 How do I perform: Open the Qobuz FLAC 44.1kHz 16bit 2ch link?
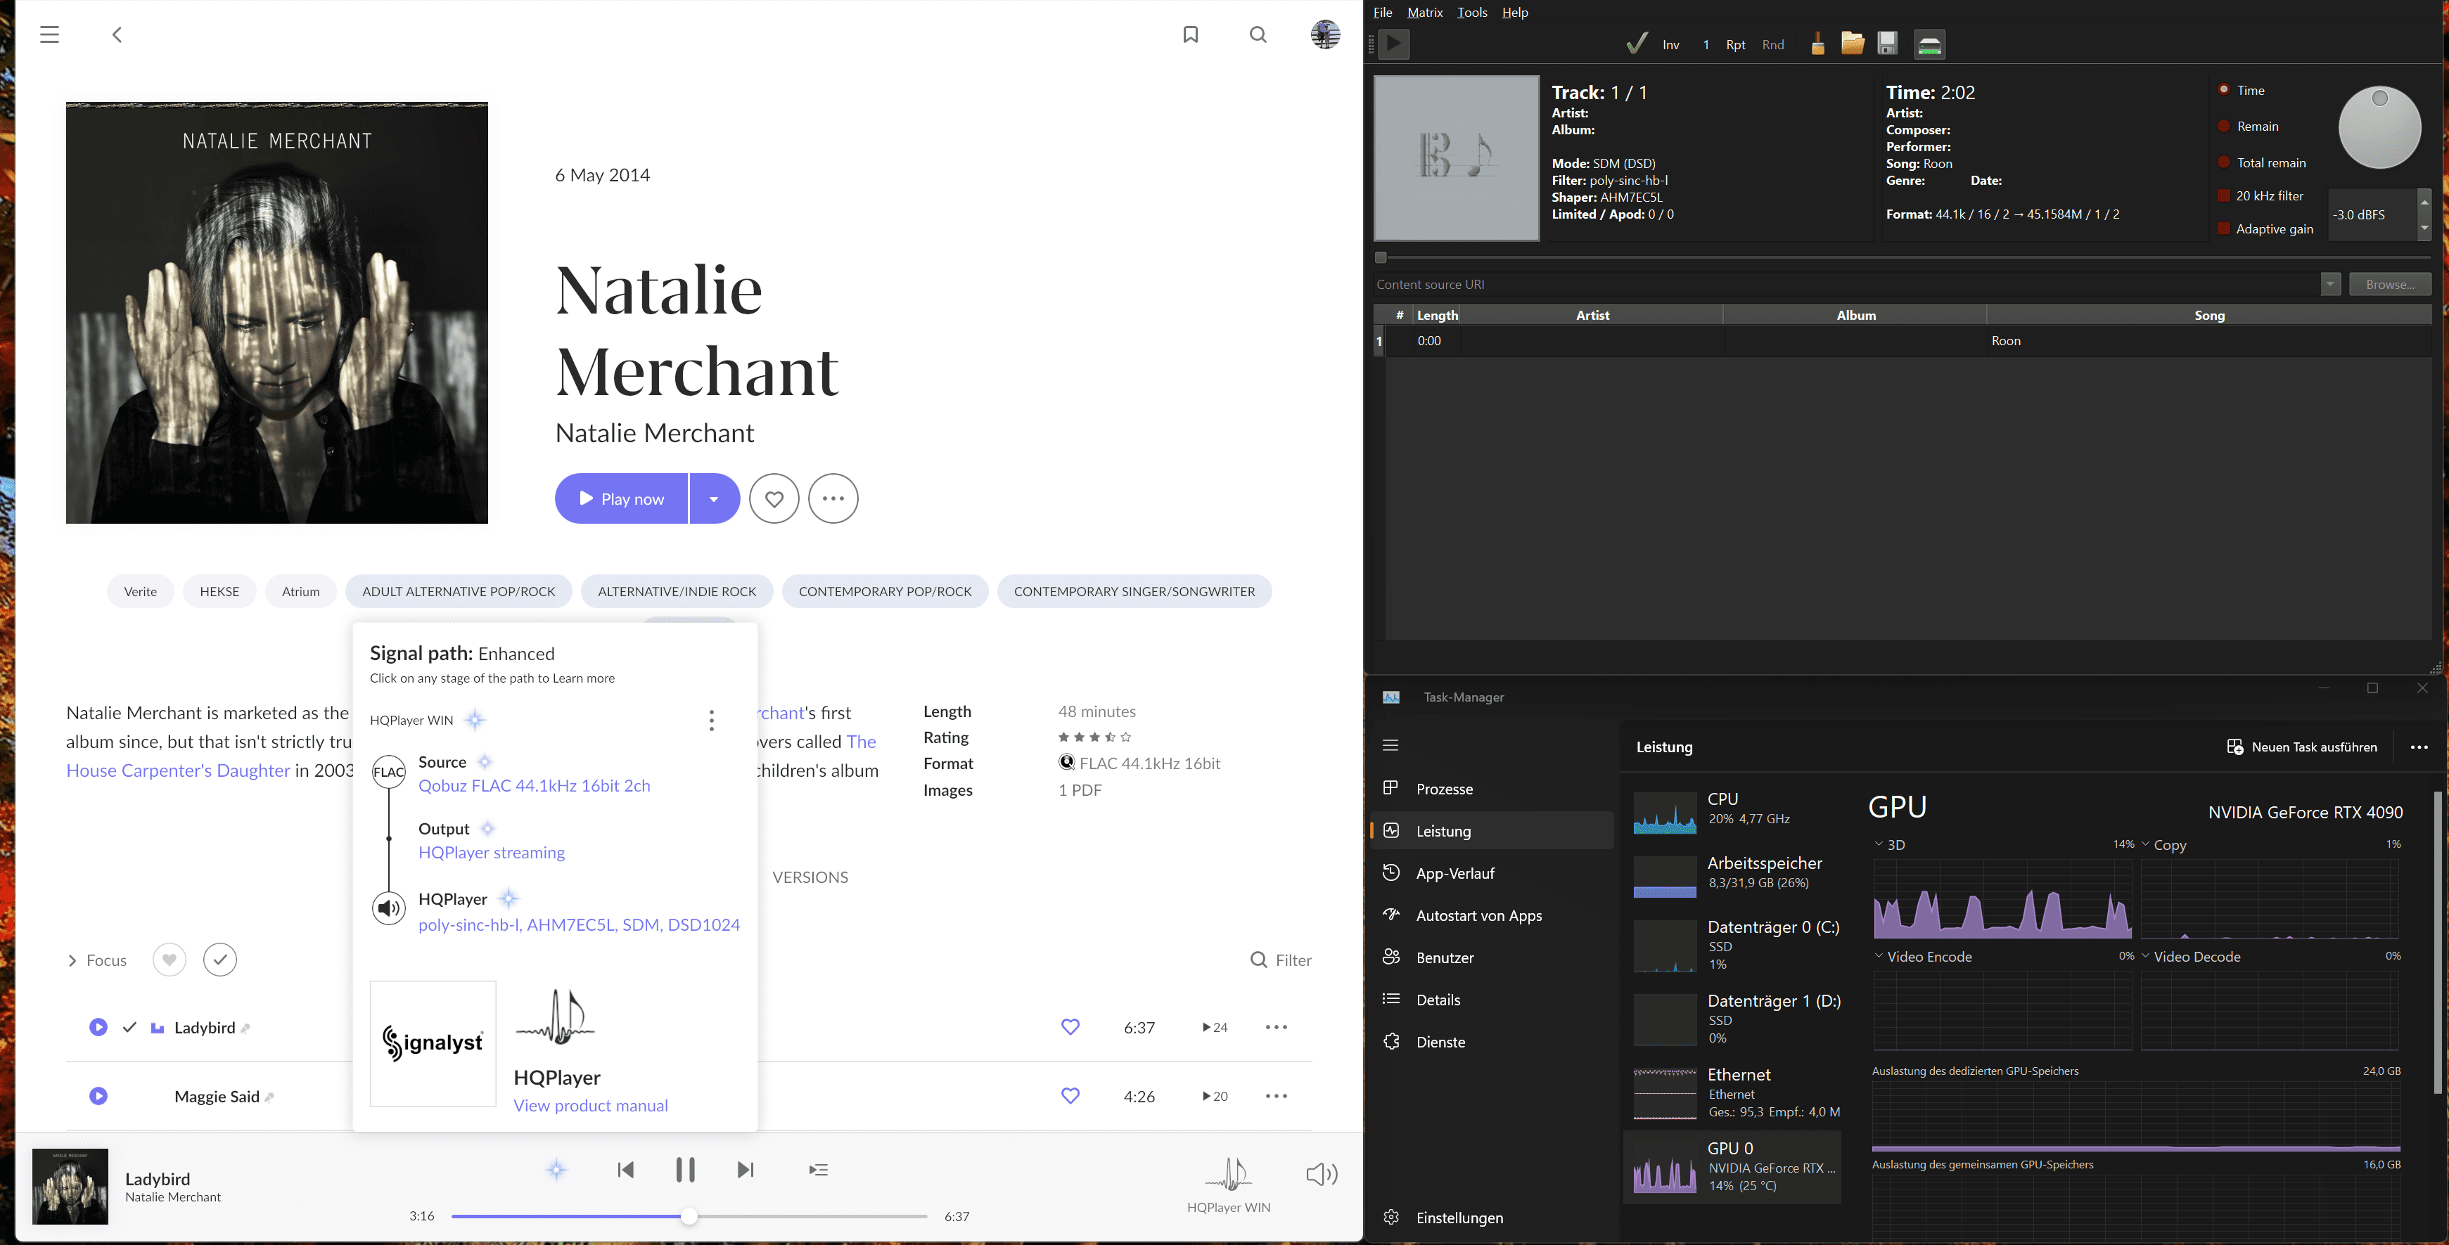coord(535,786)
